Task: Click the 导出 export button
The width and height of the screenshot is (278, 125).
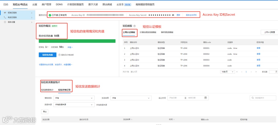Action: pos(45,112)
